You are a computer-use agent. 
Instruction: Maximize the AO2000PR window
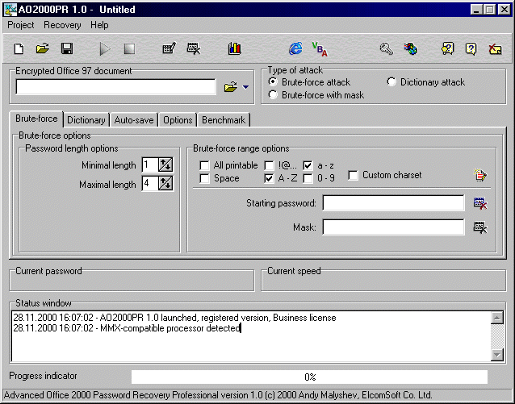489,10
